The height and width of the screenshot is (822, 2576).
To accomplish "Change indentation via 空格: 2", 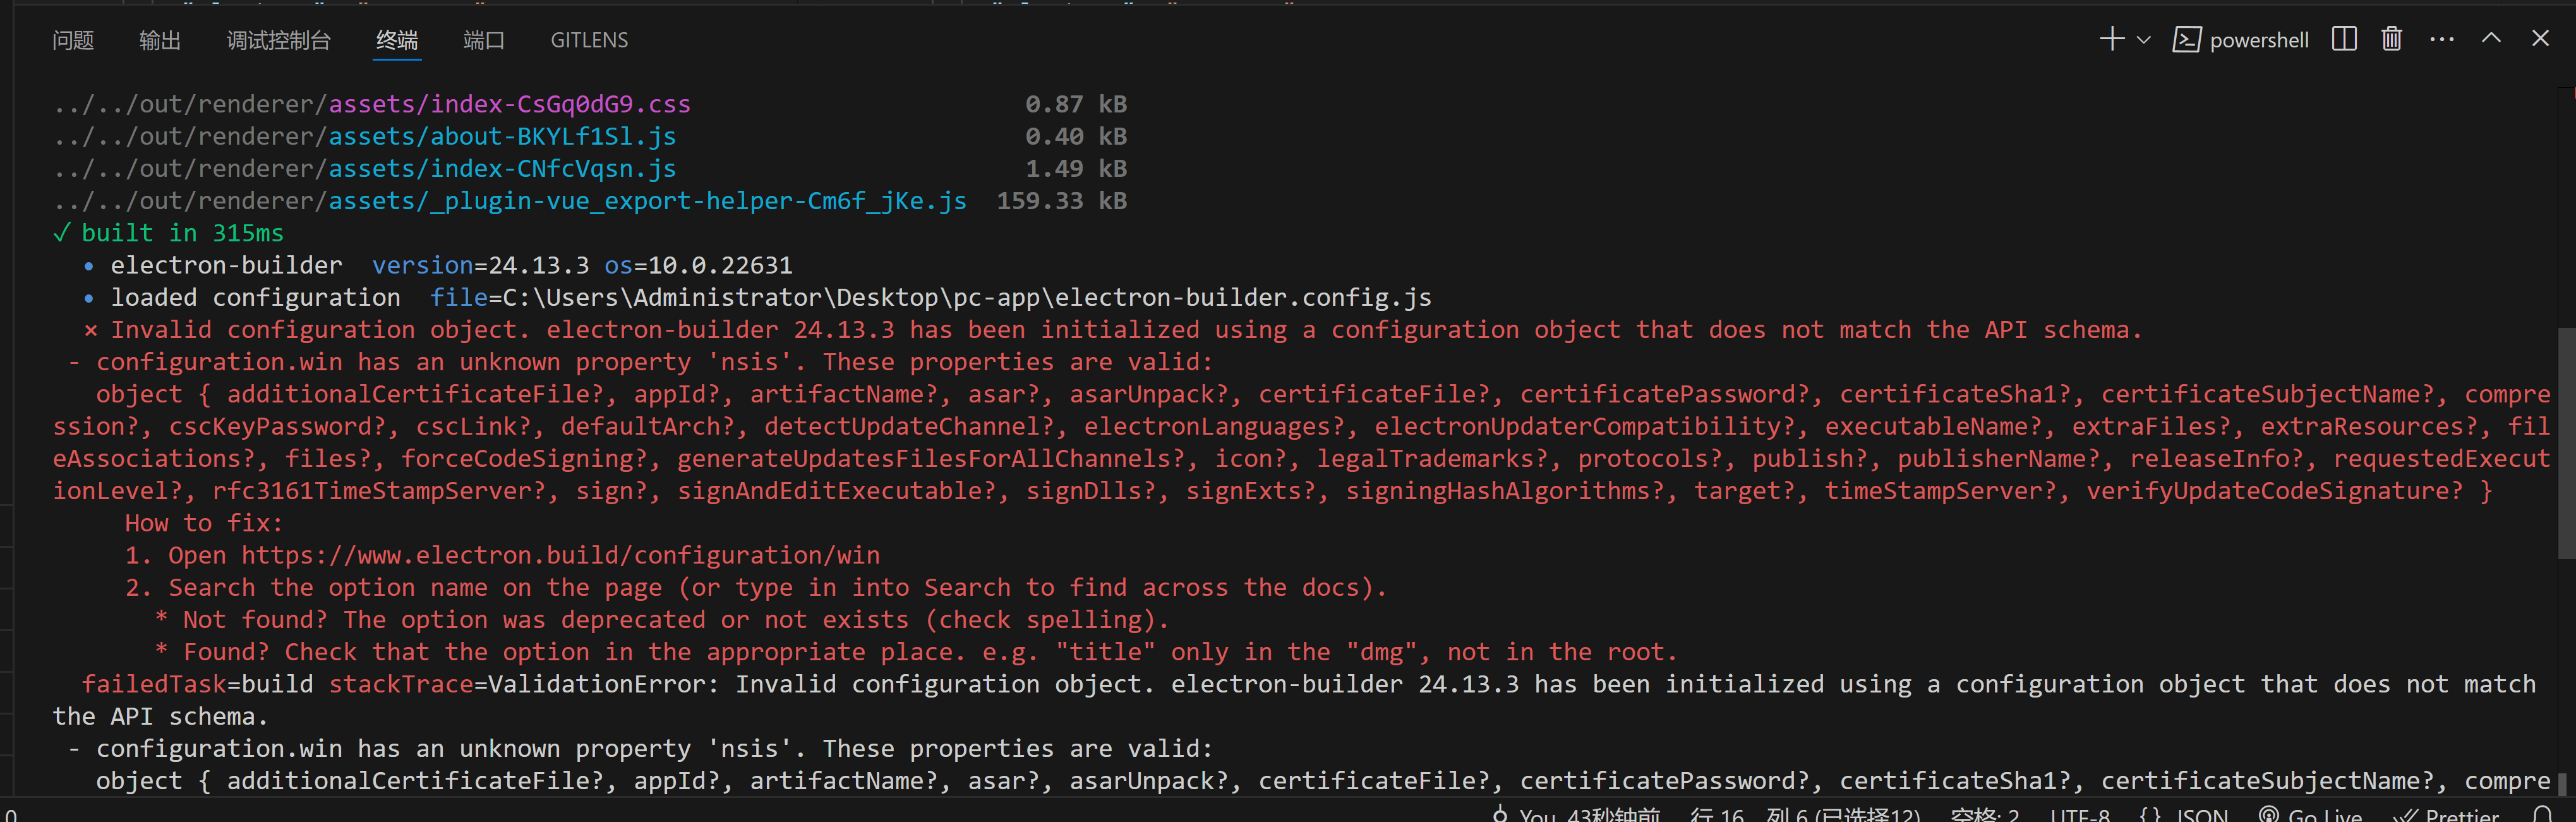I will coord(1985,815).
